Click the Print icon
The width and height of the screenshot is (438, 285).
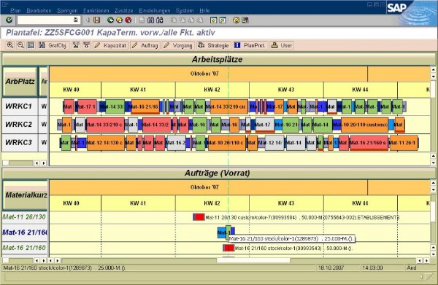pyautogui.click(x=142, y=20)
